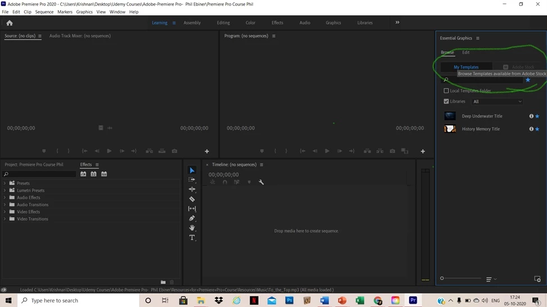Toggle favorite star on Deep Underwater Title

pyautogui.click(x=537, y=116)
